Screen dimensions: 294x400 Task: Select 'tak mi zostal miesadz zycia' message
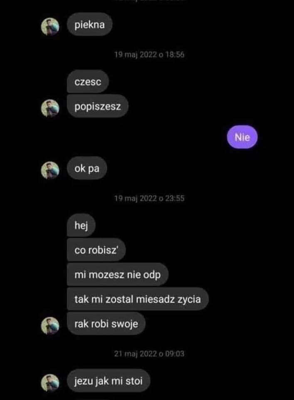coord(138,299)
